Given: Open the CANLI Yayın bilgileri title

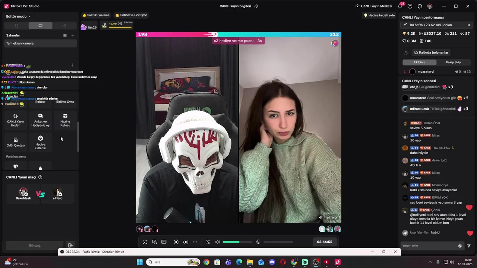Looking at the screenshot, I should [x=235, y=6].
